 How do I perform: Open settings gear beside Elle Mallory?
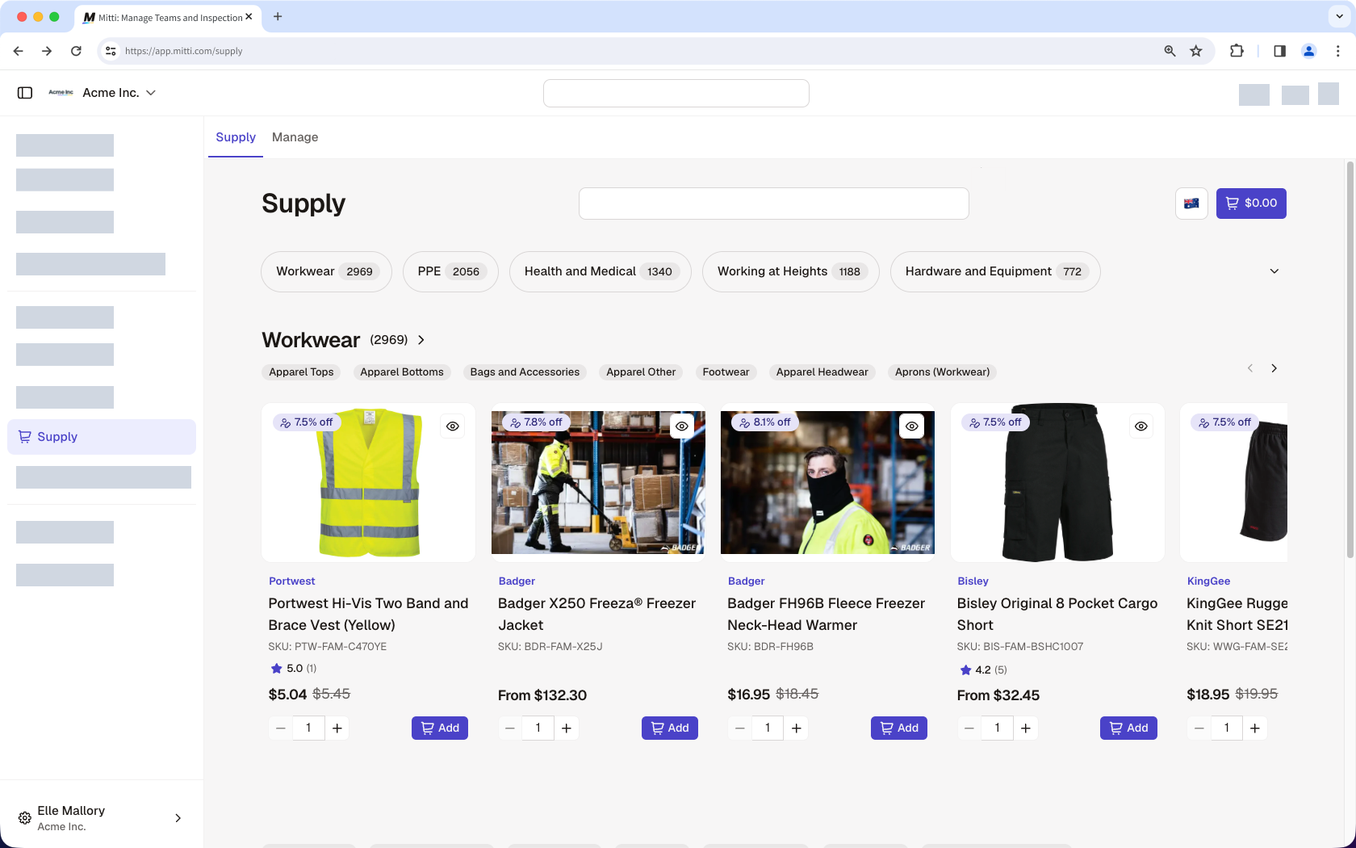click(25, 818)
